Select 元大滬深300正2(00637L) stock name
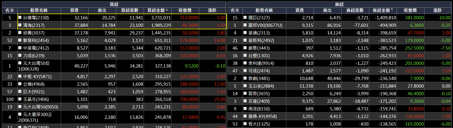Screen dimensions: 453x128 (x=35, y=117)
